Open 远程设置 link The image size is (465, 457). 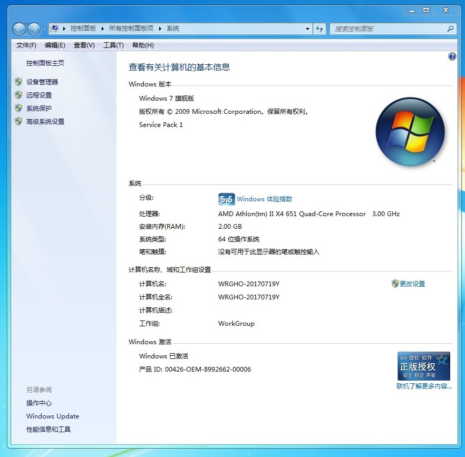click(39, 95)
